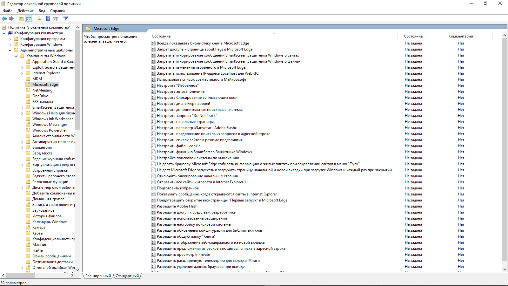Image resolution: width=508 pixels, height=286 pixels.
Task: Open the Справка menu
Action: click(57, 11)
